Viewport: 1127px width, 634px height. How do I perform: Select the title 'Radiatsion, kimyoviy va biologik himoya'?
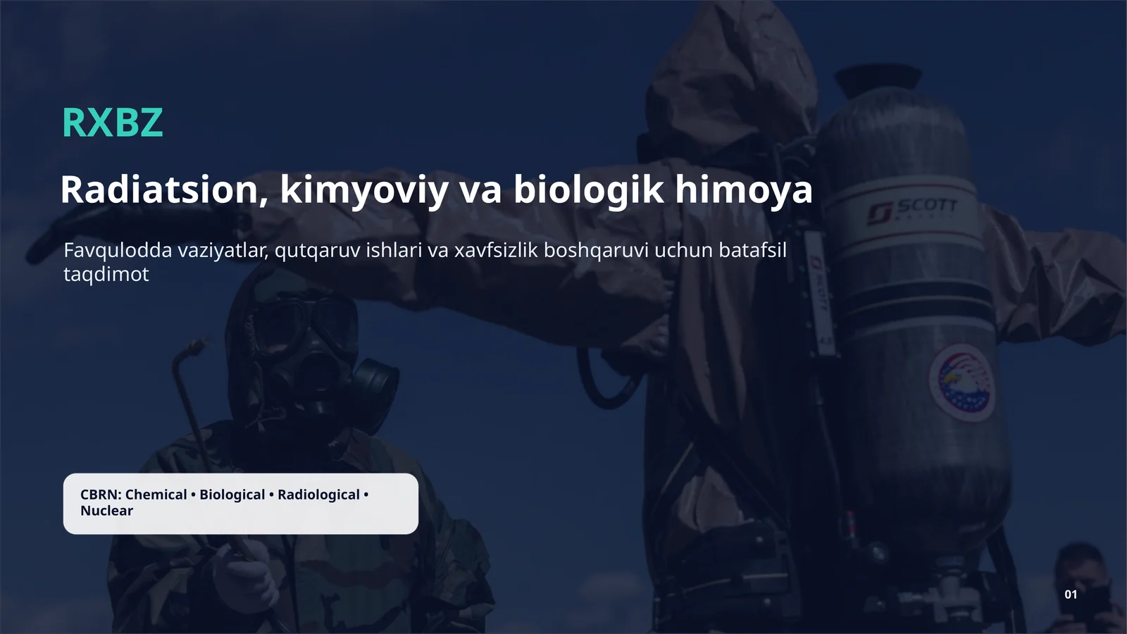pyautogui.click(x=437, y=189)
